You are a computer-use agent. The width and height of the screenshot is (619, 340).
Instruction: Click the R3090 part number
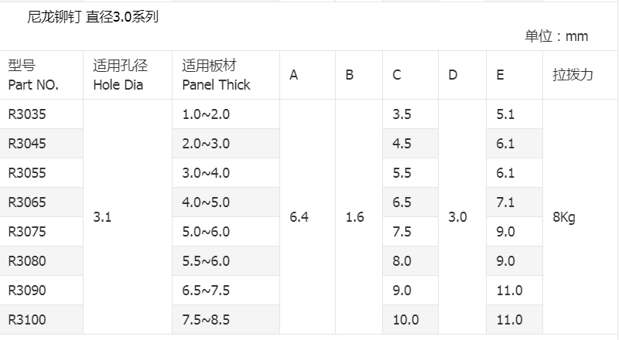tap(27, 291)
